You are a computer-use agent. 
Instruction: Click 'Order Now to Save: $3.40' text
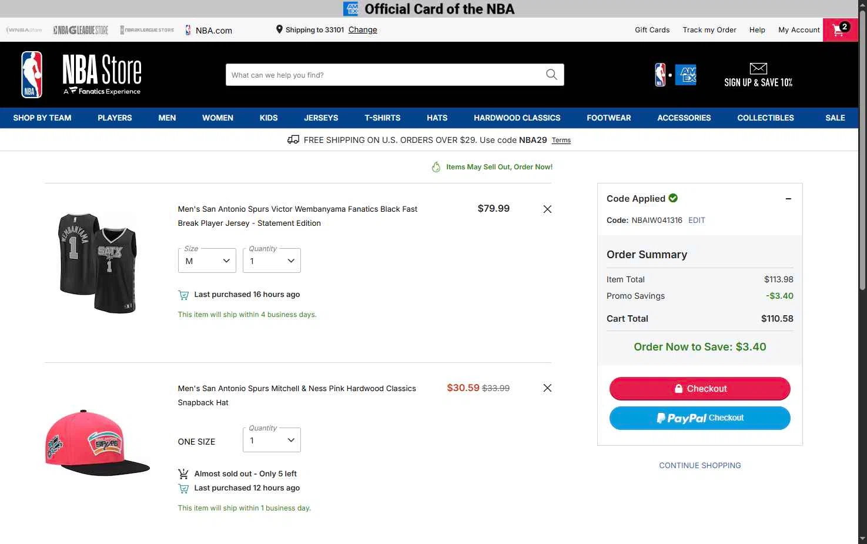[699, 347]
